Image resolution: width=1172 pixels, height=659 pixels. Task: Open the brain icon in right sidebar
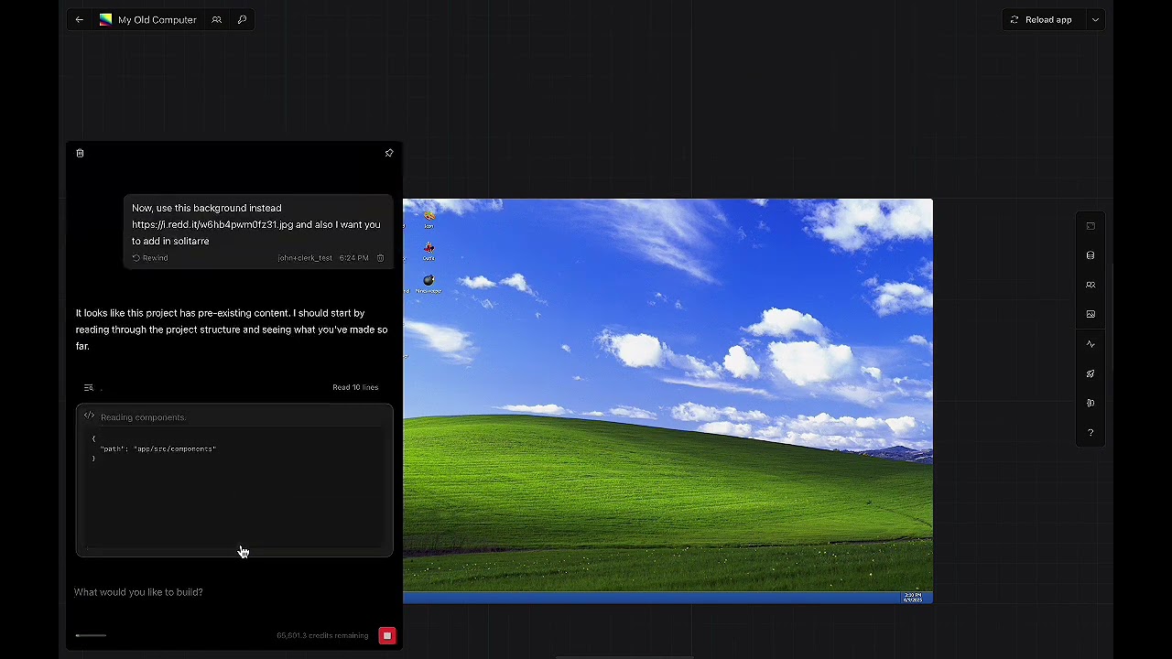1091,403
